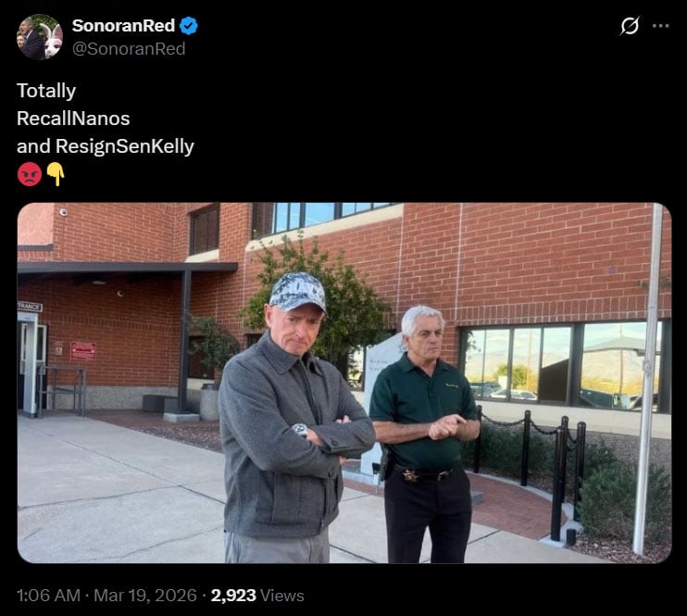Click the SonoranRed display name
The image size is (687, 616).
click(123, 25)
